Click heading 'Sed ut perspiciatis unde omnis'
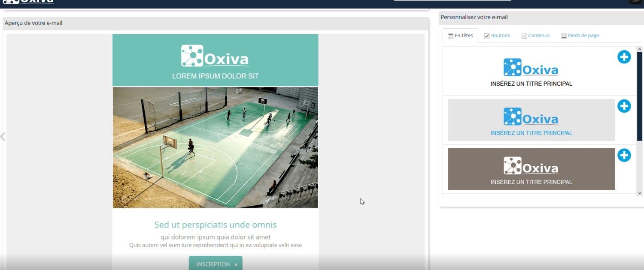This screenshot has width=644, height=270. [x=216, y=225]
